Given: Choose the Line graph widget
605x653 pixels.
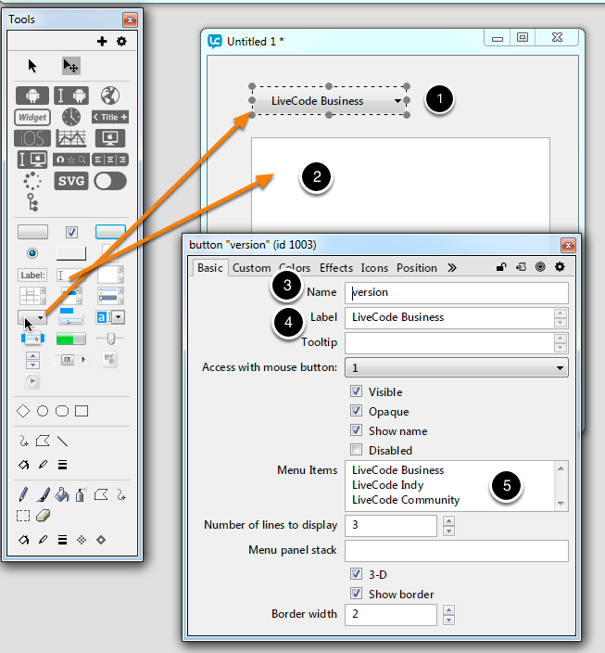Looking at the screenshot, I should pyautogui.click(x=71, y=138).
